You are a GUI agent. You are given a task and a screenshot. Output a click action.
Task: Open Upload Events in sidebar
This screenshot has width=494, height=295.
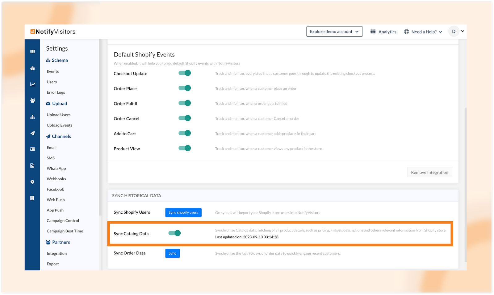(60, 125)
